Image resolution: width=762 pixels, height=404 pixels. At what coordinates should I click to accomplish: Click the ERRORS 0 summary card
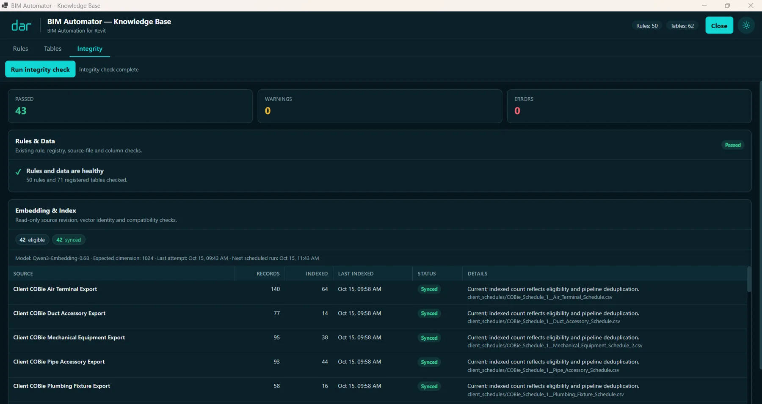[629, 106]
